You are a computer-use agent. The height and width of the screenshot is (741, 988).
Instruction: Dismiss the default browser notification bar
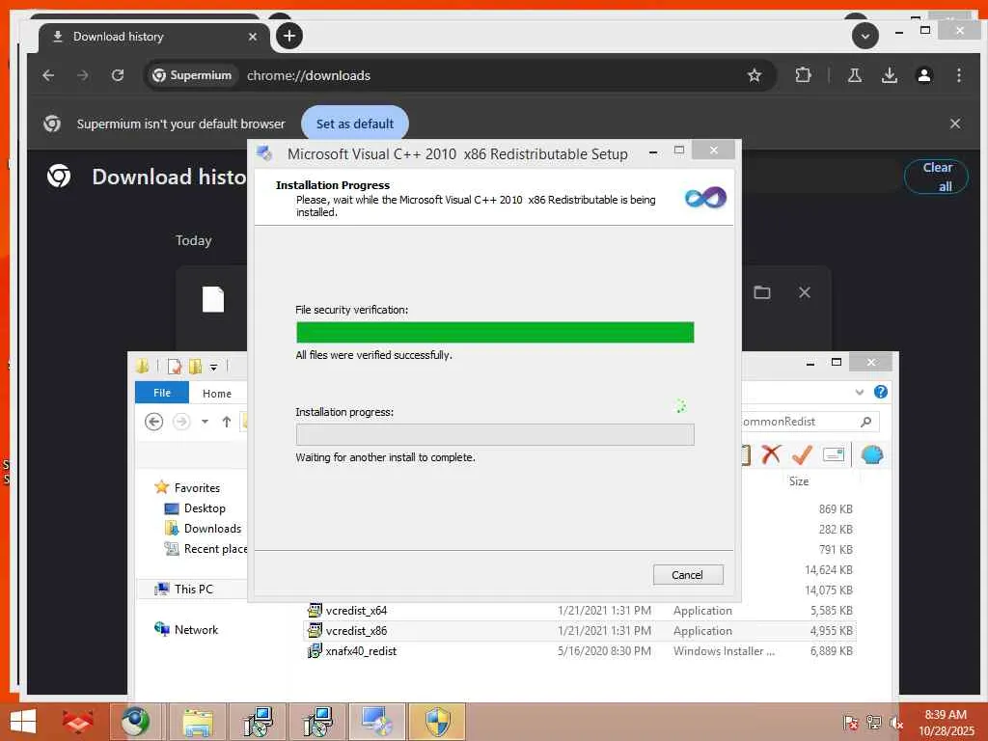pyautogui.click(x=955, y=123)
